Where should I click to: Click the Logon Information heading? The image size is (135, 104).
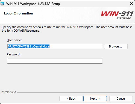tap(18, 13)
